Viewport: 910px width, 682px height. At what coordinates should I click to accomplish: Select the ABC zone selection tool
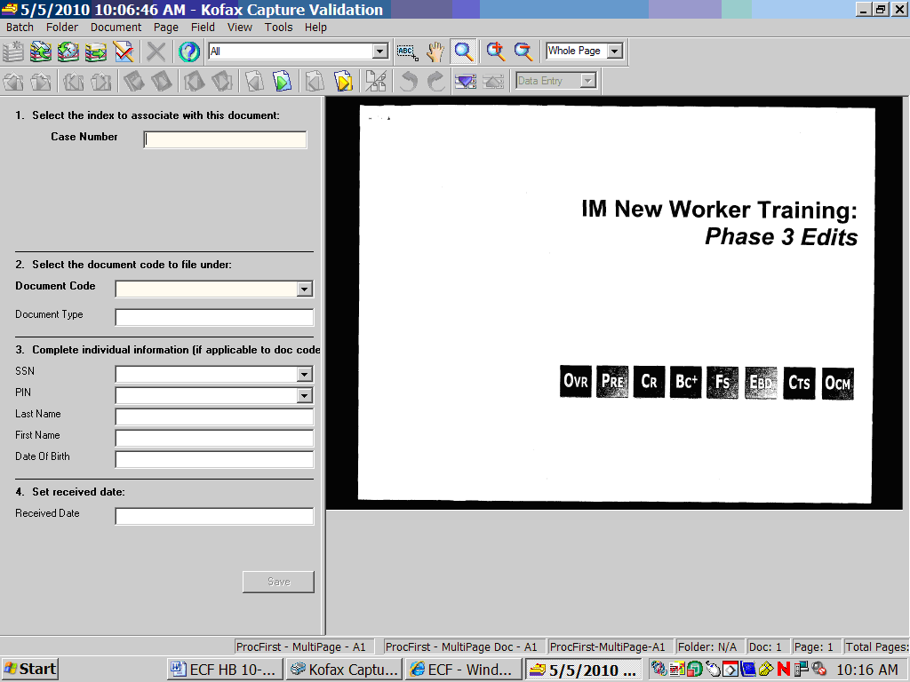pyautogui.click(x=407, y=52)
